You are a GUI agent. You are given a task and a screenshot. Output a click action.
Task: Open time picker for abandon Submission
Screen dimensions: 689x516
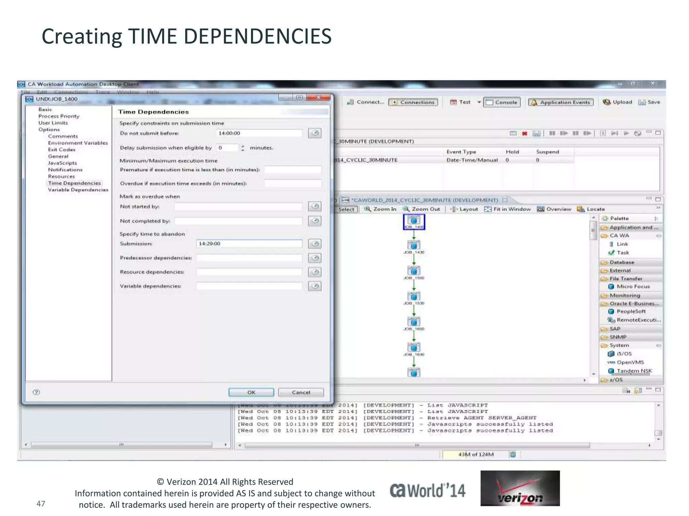(315, 244)
